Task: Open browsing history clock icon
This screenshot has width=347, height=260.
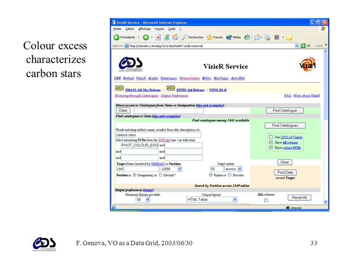Action: coord(247,37)
